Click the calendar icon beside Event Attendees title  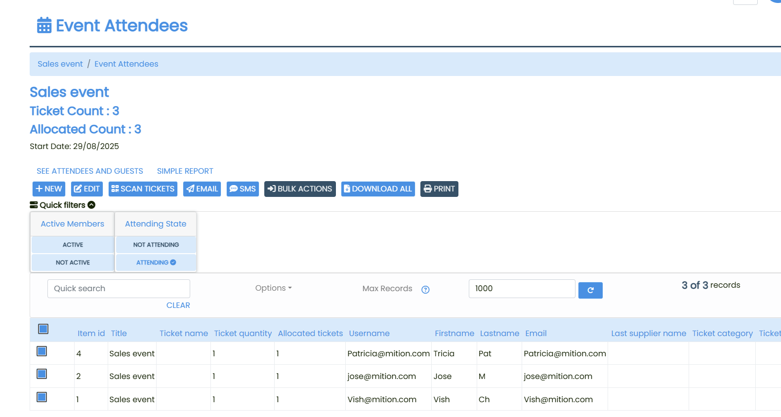point(44,25)
